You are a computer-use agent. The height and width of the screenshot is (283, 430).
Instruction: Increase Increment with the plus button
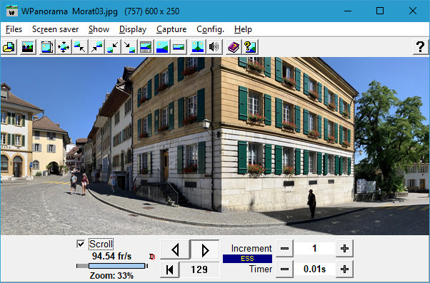[x=344, y=249]
